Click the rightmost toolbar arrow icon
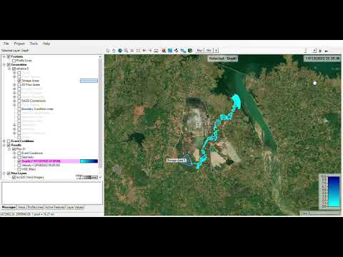 [327, 51]
